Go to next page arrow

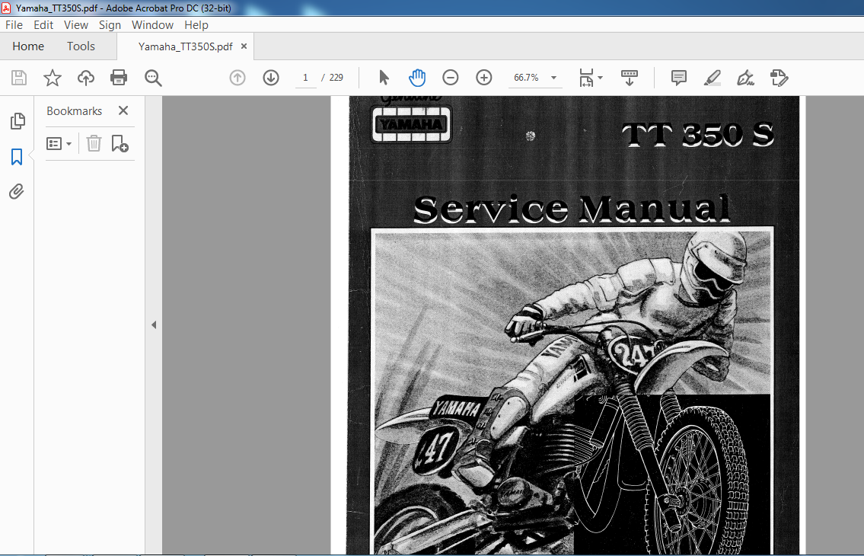[270, 78]
